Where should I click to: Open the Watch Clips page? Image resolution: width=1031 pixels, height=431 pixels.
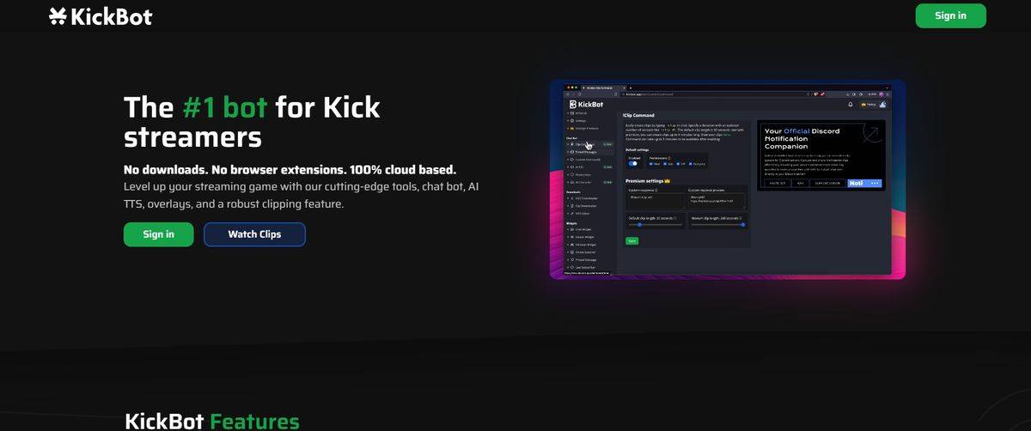[x=254, y=234]
